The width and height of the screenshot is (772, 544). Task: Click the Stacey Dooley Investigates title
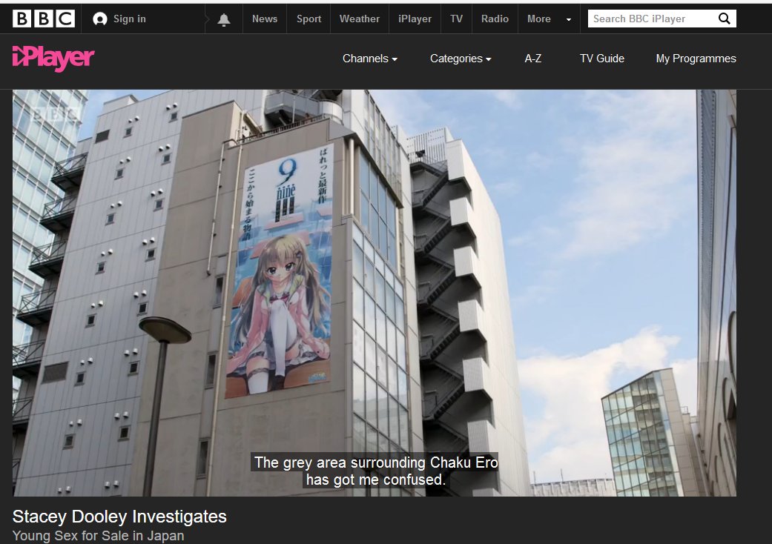(119, 517)
